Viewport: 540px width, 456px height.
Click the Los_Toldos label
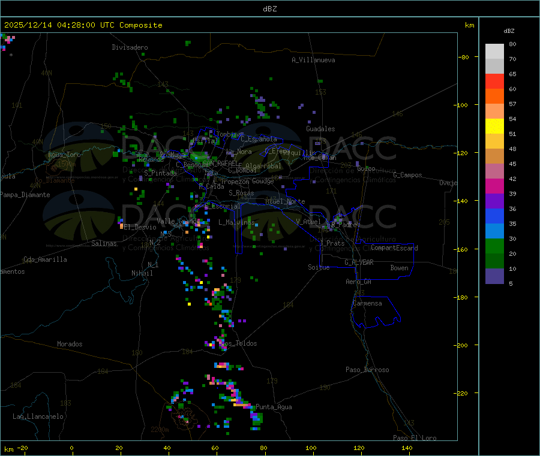[x=239, y=343]
